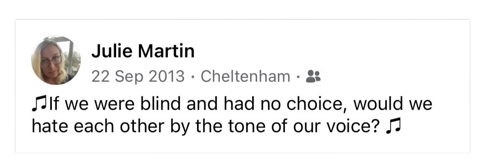Click the first line of post text

click(232, 105)
